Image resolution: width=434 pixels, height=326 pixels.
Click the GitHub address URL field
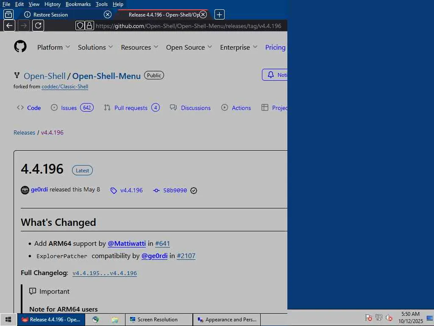coord(188,26)
